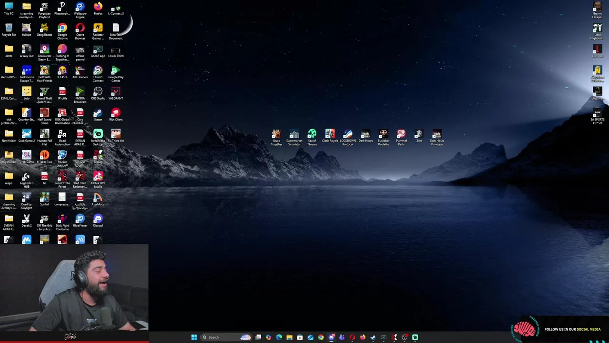
Task: Click the taskbar Search box
Action: (226, 337)
